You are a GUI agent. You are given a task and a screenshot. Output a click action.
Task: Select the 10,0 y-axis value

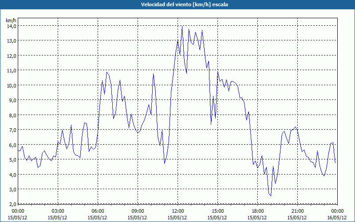[12, 85]
